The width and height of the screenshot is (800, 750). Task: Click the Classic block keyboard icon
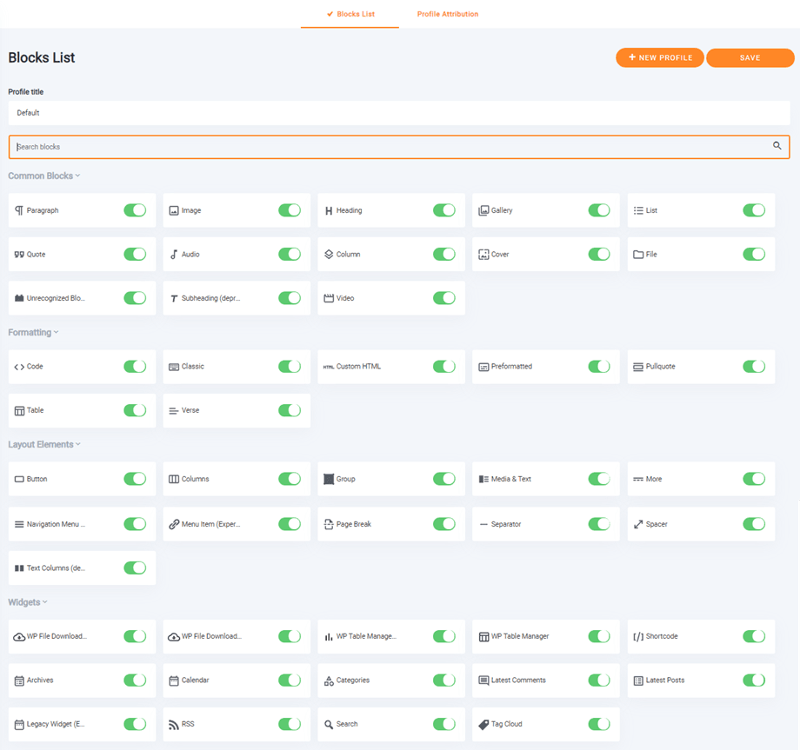coord(174,367)
